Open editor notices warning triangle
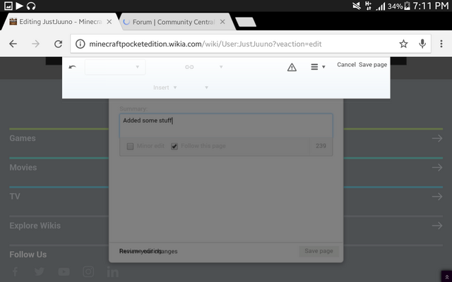 (x=292, y=68)
